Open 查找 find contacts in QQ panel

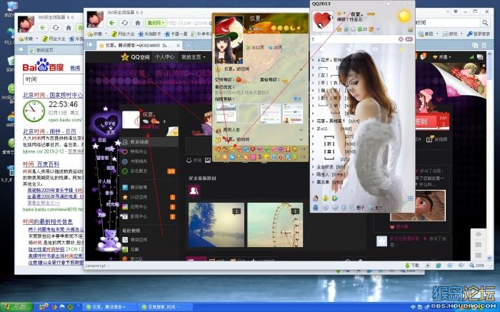click(x=376, y=208)
